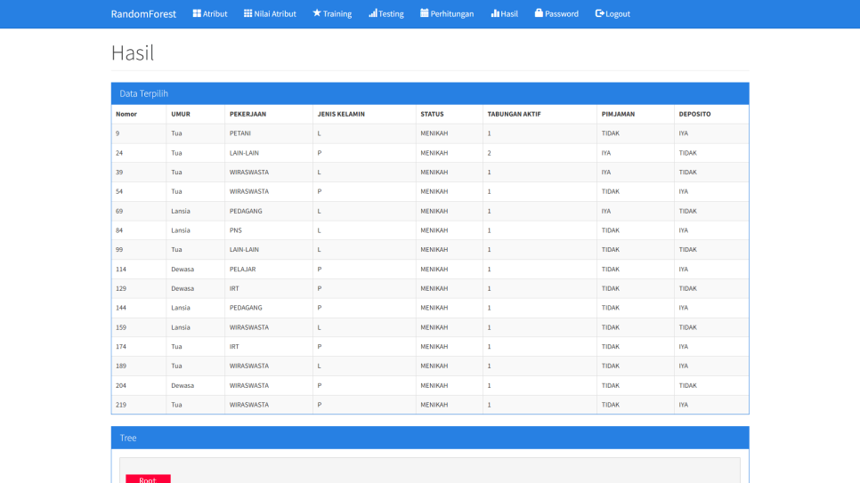
Task: Click the Data Terpilih panel header
Action: pyautogui.click(x=429, y=93)
